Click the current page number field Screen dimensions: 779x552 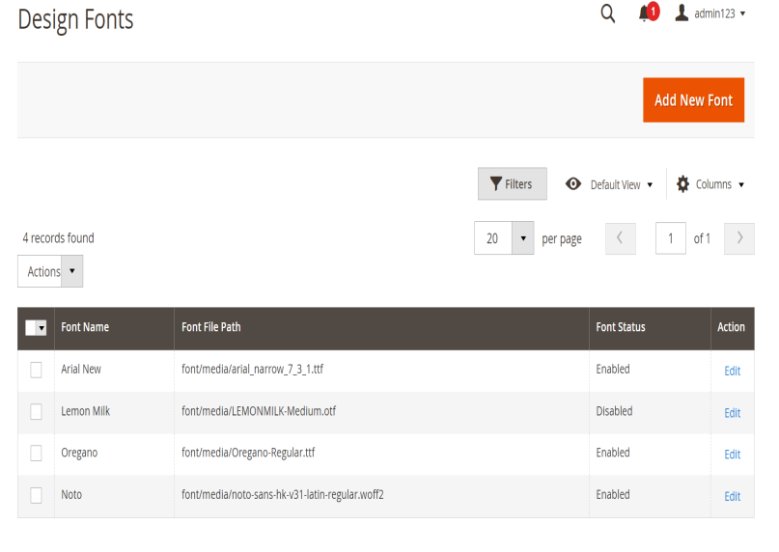tap(670, 238)
